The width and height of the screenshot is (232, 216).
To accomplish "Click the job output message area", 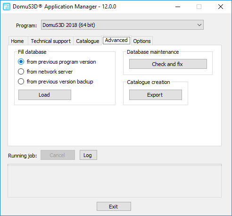I will [115, 182].
